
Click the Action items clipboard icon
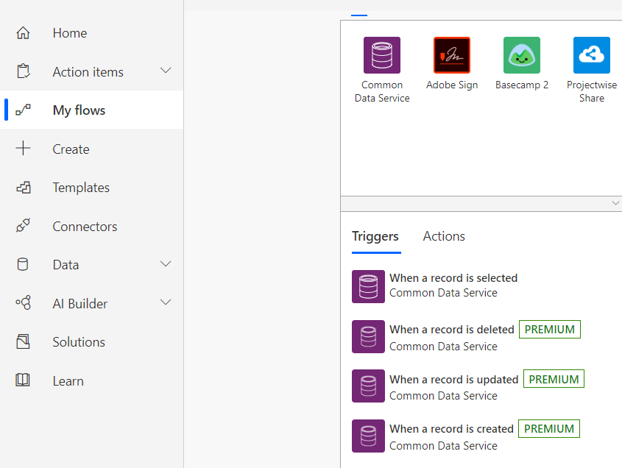(x=23, y=71)
